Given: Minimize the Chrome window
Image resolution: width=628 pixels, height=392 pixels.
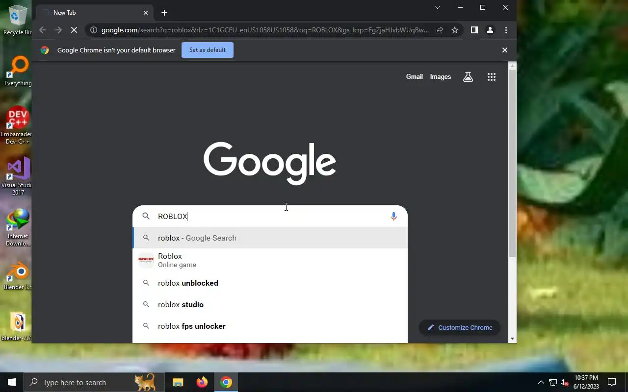Looking at the screenshot, I should (460, 7).
